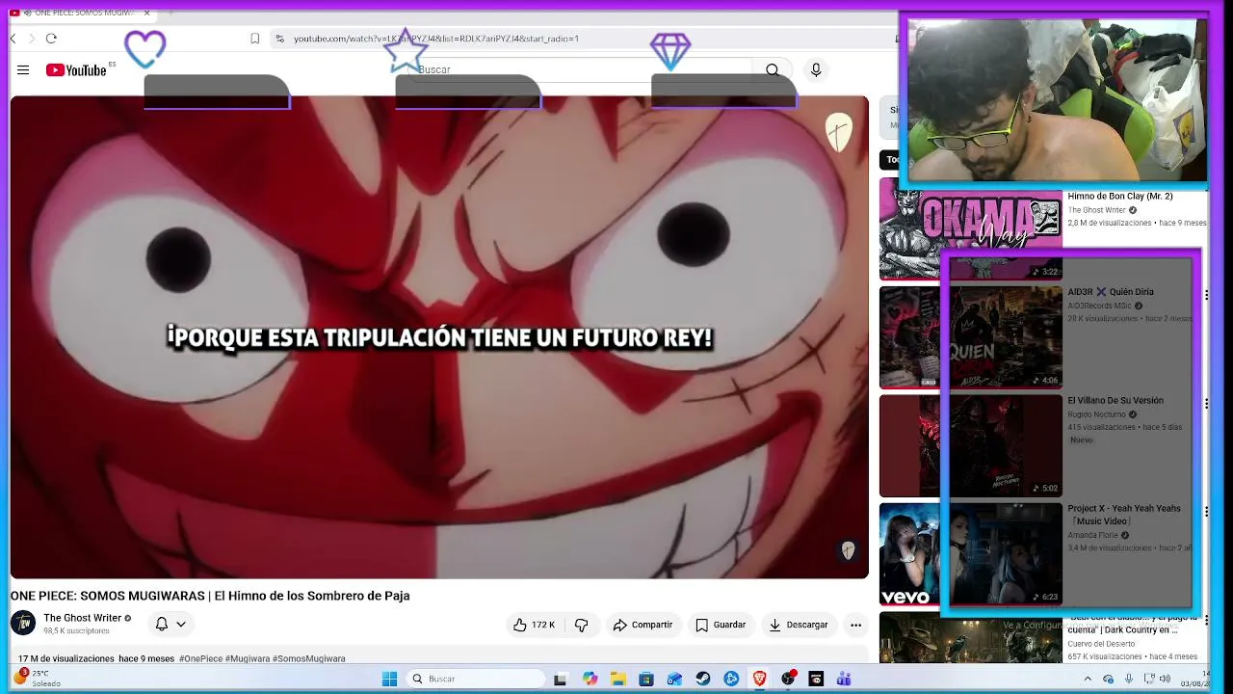The height and width of the screenshot is (694, 1233).
Task: Open the volume control in system tray
Action: click(x=1167, y=679)
